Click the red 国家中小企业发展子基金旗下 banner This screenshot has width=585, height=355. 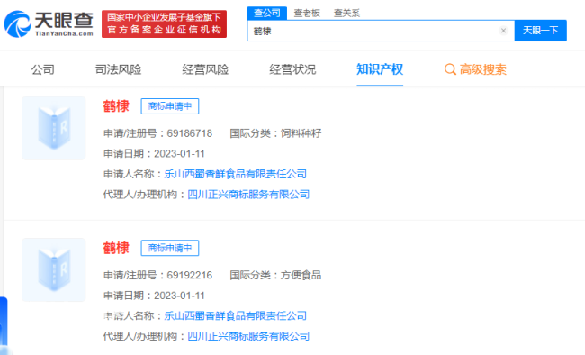click(164, 24)
